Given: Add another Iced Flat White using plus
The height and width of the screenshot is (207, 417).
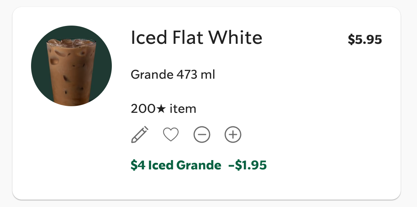Looking at the screenshot, I should pyautogui.click(x=233, y=135).
